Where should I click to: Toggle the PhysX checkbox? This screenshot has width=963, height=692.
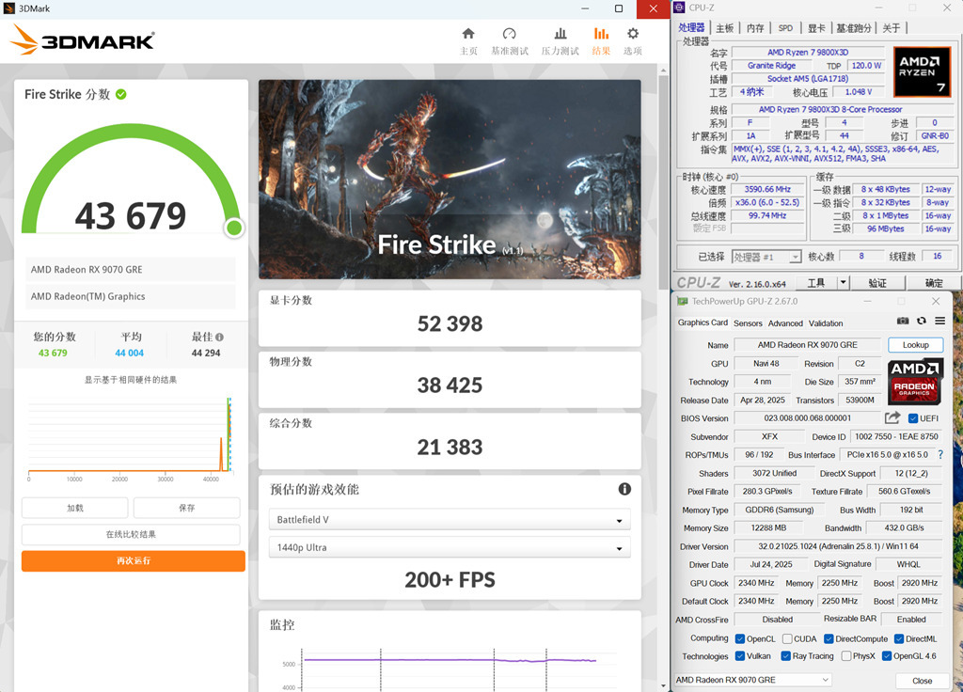point(846,655)
